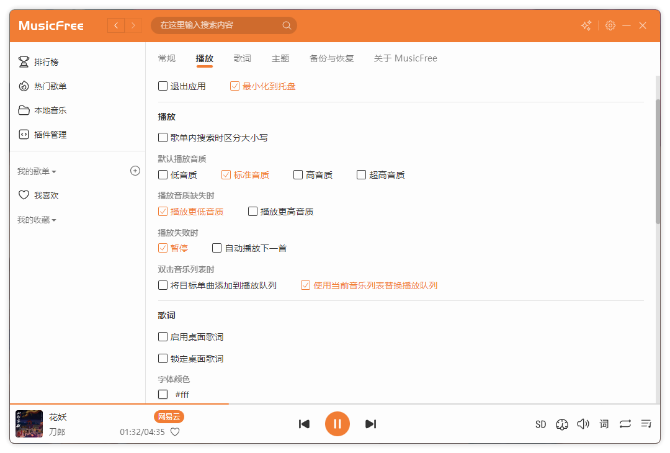Navigate forward with right arrow button

[133, 25]
